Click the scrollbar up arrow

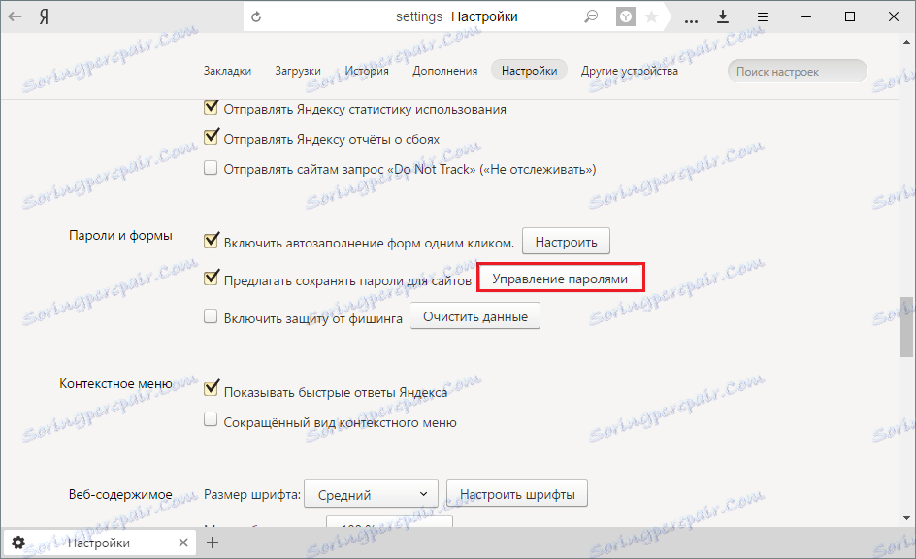[x=906, y=42]
